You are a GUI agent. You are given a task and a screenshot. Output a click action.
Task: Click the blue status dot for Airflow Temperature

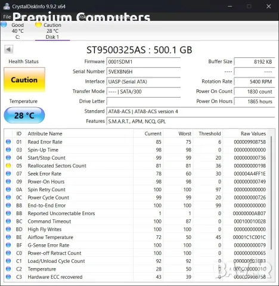click(8, 237)
